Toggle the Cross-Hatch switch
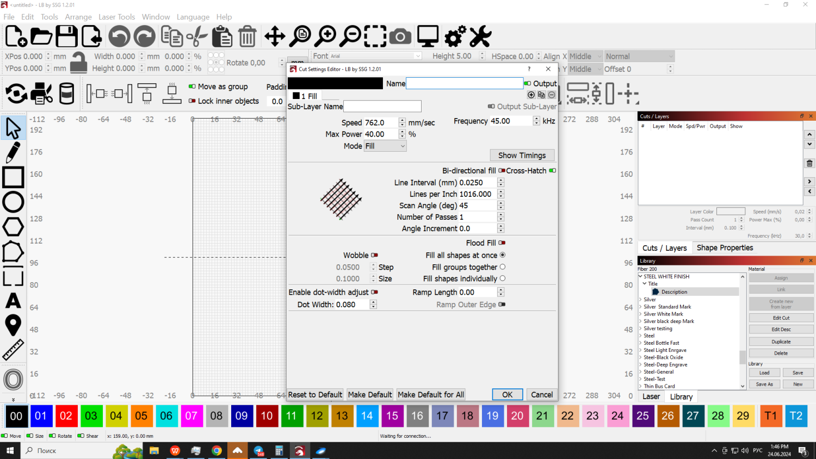The image size is (816, 459). click(552, 171)
